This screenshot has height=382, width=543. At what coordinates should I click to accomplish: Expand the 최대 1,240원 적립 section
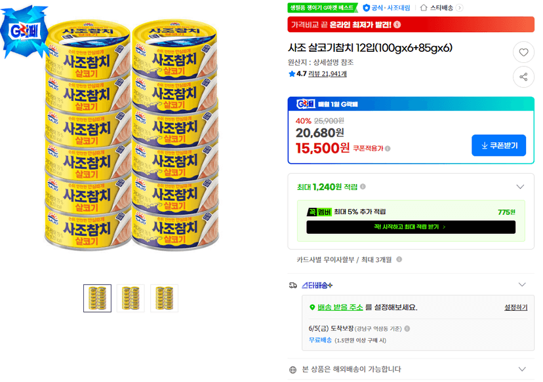tap(520, 187)
